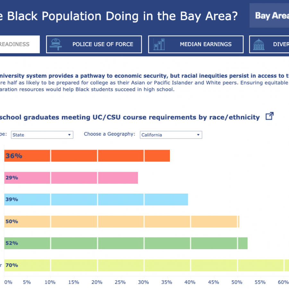Click the light blue 39% bar
The image size is (289, 289).
coord(96,199)
